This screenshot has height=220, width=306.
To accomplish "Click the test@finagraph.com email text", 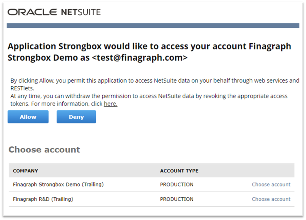I will point(140,58).
